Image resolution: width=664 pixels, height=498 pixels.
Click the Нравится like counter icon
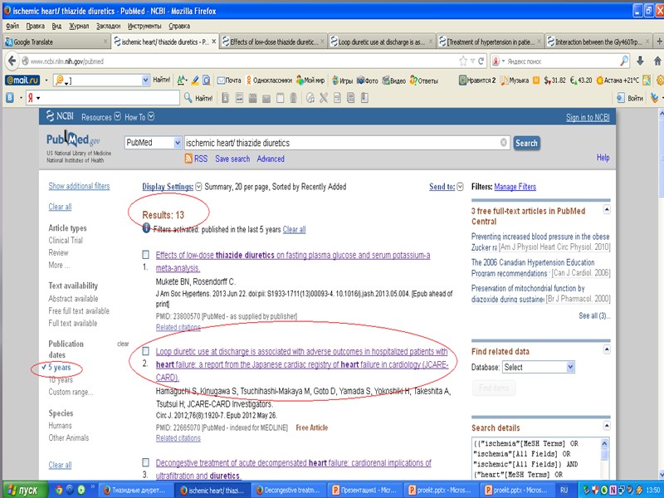(477, 80)
